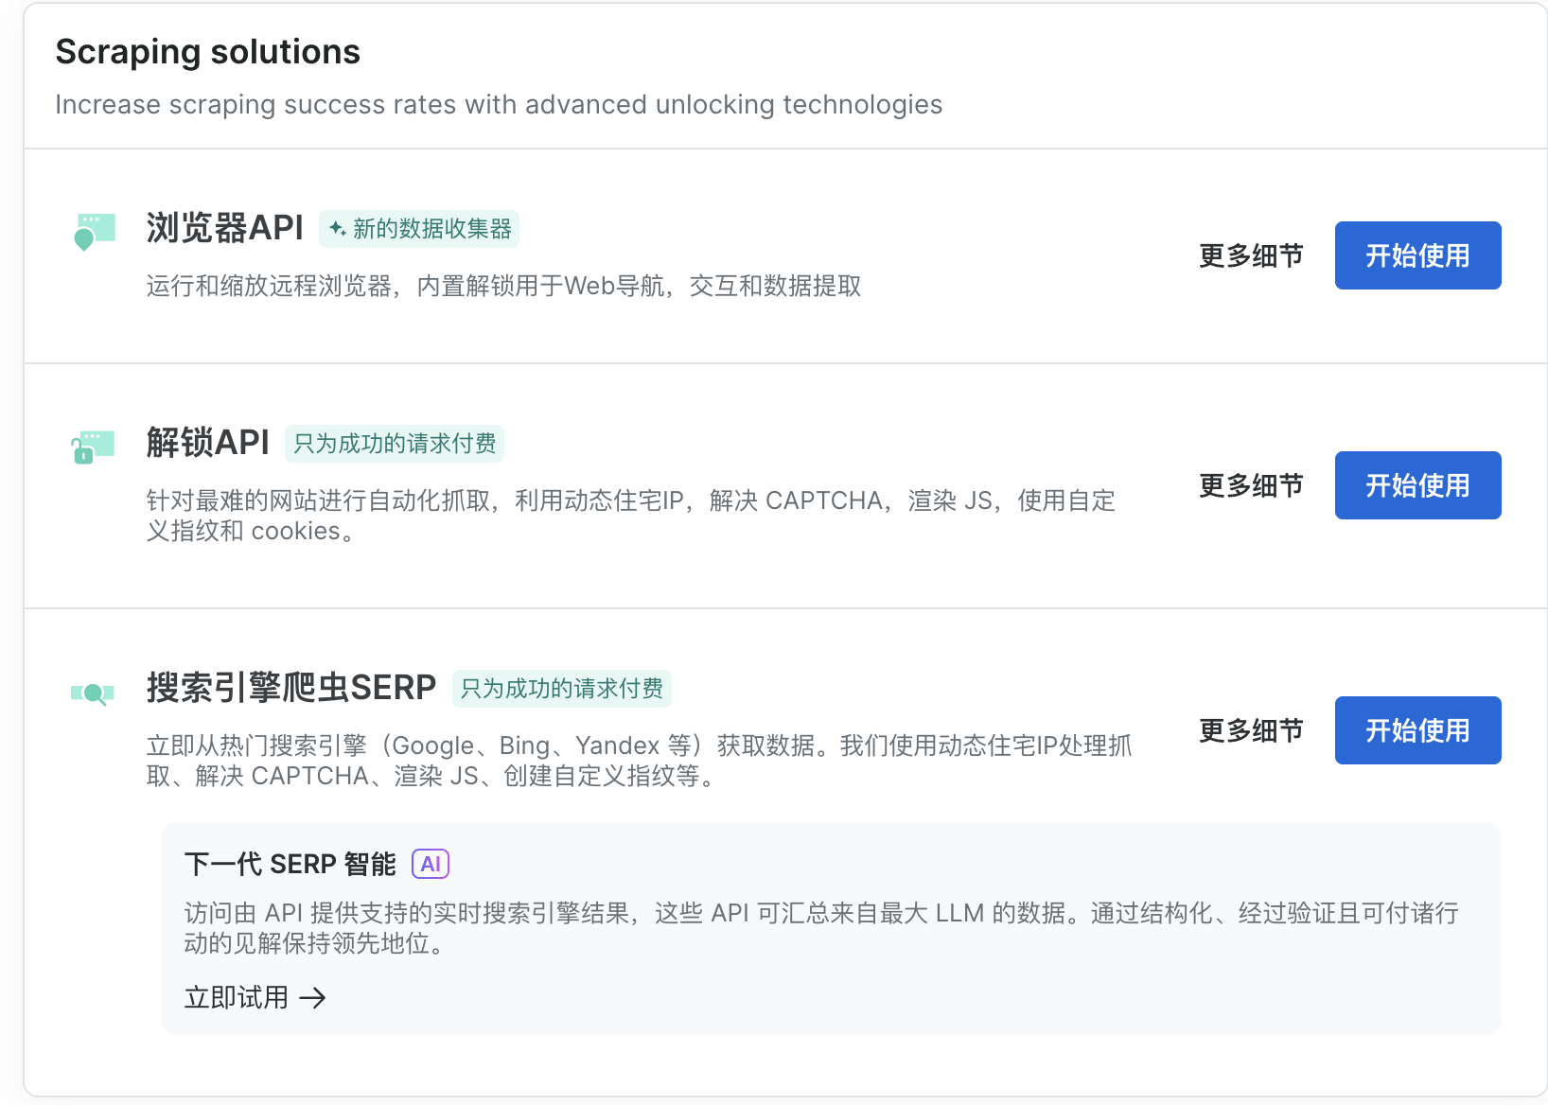Click 只为成功的请求付费 badge next to 解锁API
The image size is (1548, 1105).
point(395,444)
